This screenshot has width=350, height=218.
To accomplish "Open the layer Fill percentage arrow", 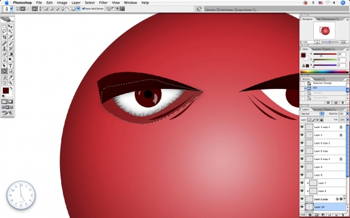I will pyautogui.click(x=347, y=120).
